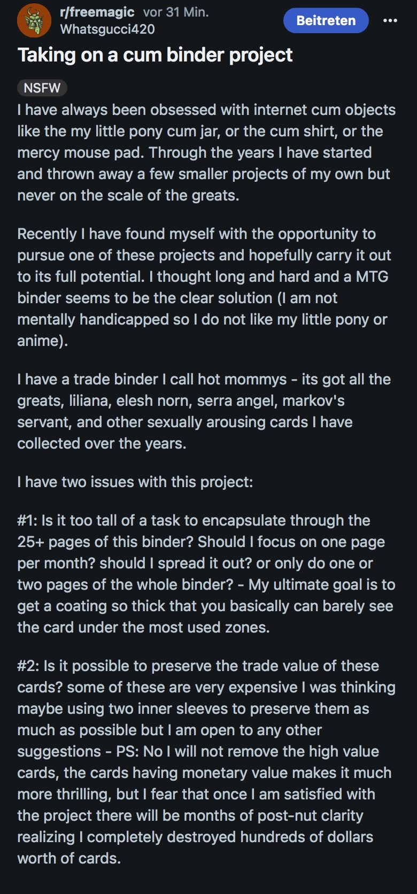Click the paragraph starting "I have a trade binder"

tap(204, 411)
